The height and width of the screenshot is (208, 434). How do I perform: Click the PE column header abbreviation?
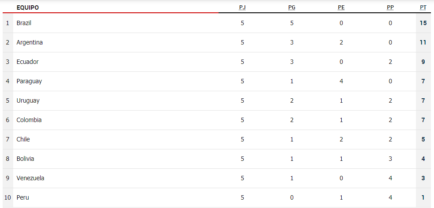[x=341, y=8]
